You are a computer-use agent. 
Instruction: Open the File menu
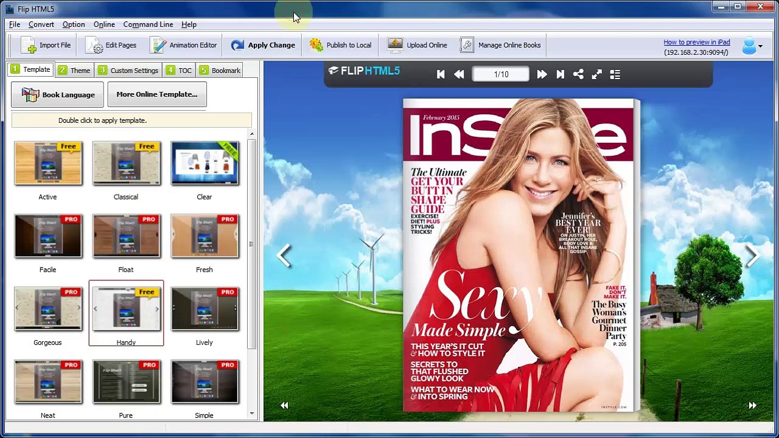[15, 24]
